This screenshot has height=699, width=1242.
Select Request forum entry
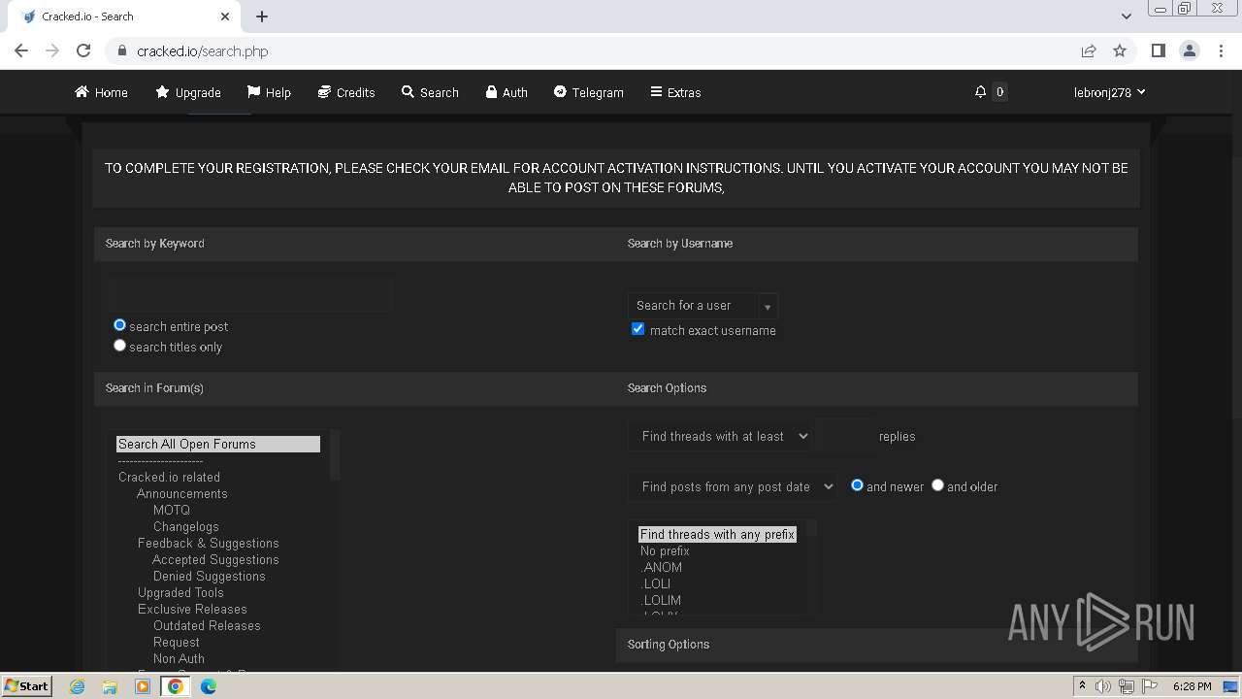(176, 642)
